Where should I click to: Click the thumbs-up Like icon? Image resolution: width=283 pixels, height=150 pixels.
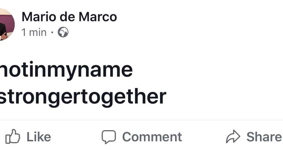pos(13,137)
